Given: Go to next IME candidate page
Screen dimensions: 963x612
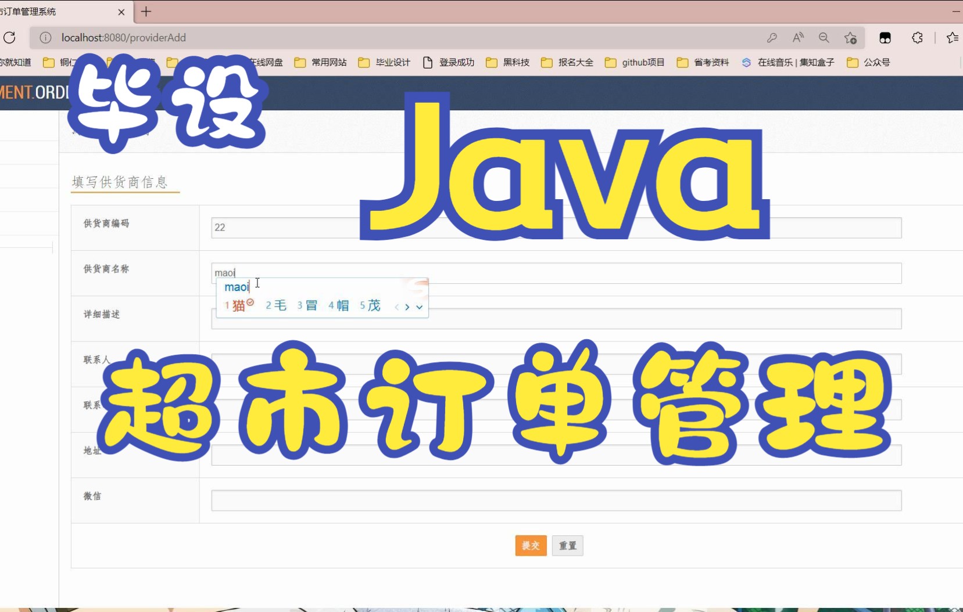Looking at the screenshot, I should pos(407,307).
